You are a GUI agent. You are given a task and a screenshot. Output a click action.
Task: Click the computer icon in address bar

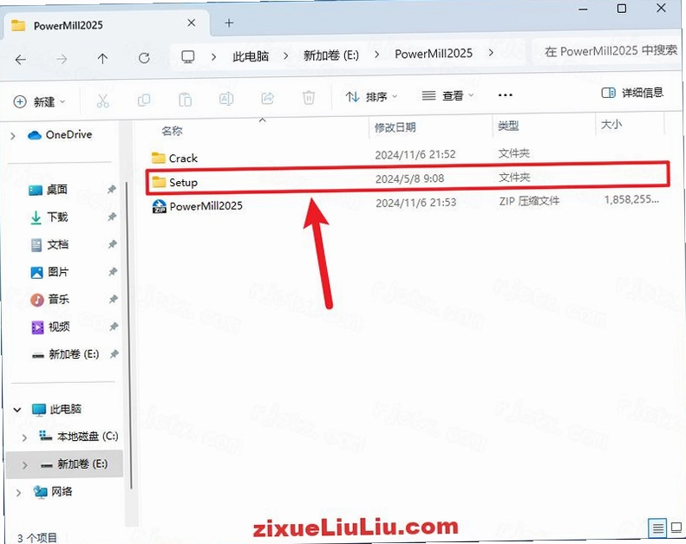tap(187, 57)
